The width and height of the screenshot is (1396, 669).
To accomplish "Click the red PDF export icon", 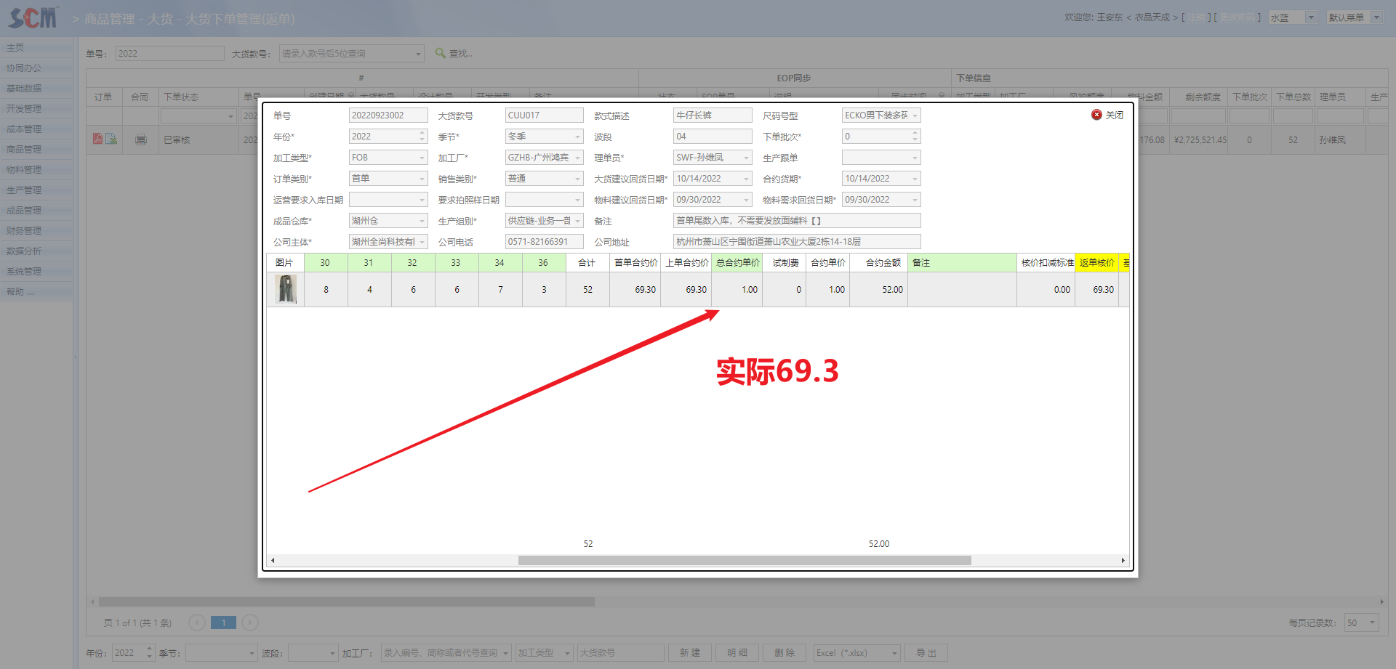I will point(97,139).
